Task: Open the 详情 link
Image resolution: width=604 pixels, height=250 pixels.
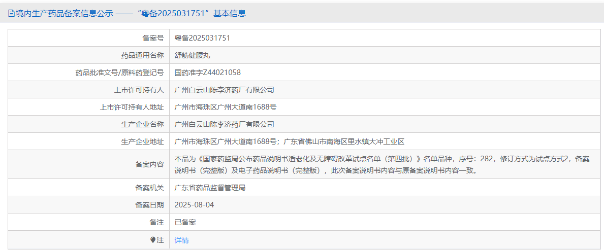Action: pos(181,240)
